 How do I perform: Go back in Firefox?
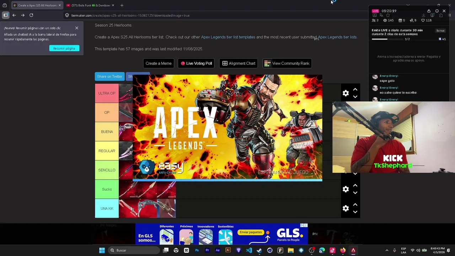[x=14, y=15]
